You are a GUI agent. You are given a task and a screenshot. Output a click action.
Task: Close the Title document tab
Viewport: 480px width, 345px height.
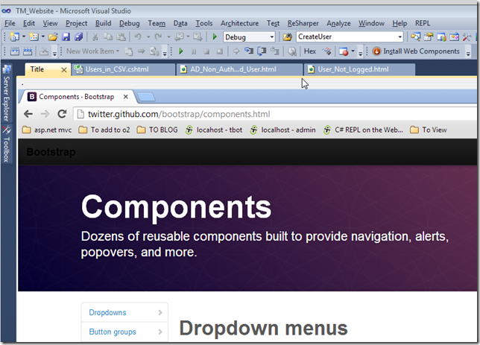tap(63, 70)
